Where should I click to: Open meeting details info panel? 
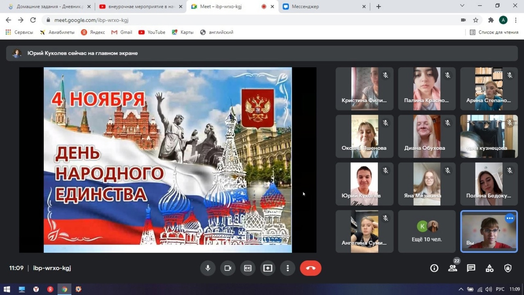(x=434, y=268)
